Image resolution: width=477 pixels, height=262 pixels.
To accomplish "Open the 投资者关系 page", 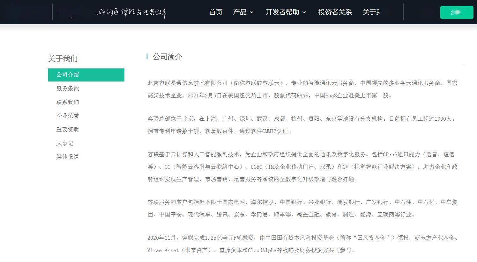I will [x=335, y=12].
